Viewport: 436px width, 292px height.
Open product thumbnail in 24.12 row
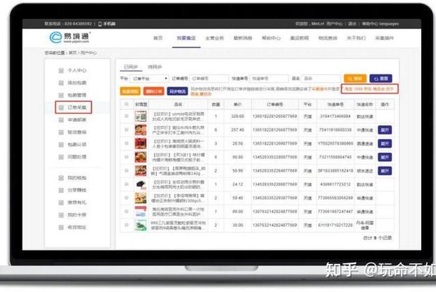tap(141, 184)
